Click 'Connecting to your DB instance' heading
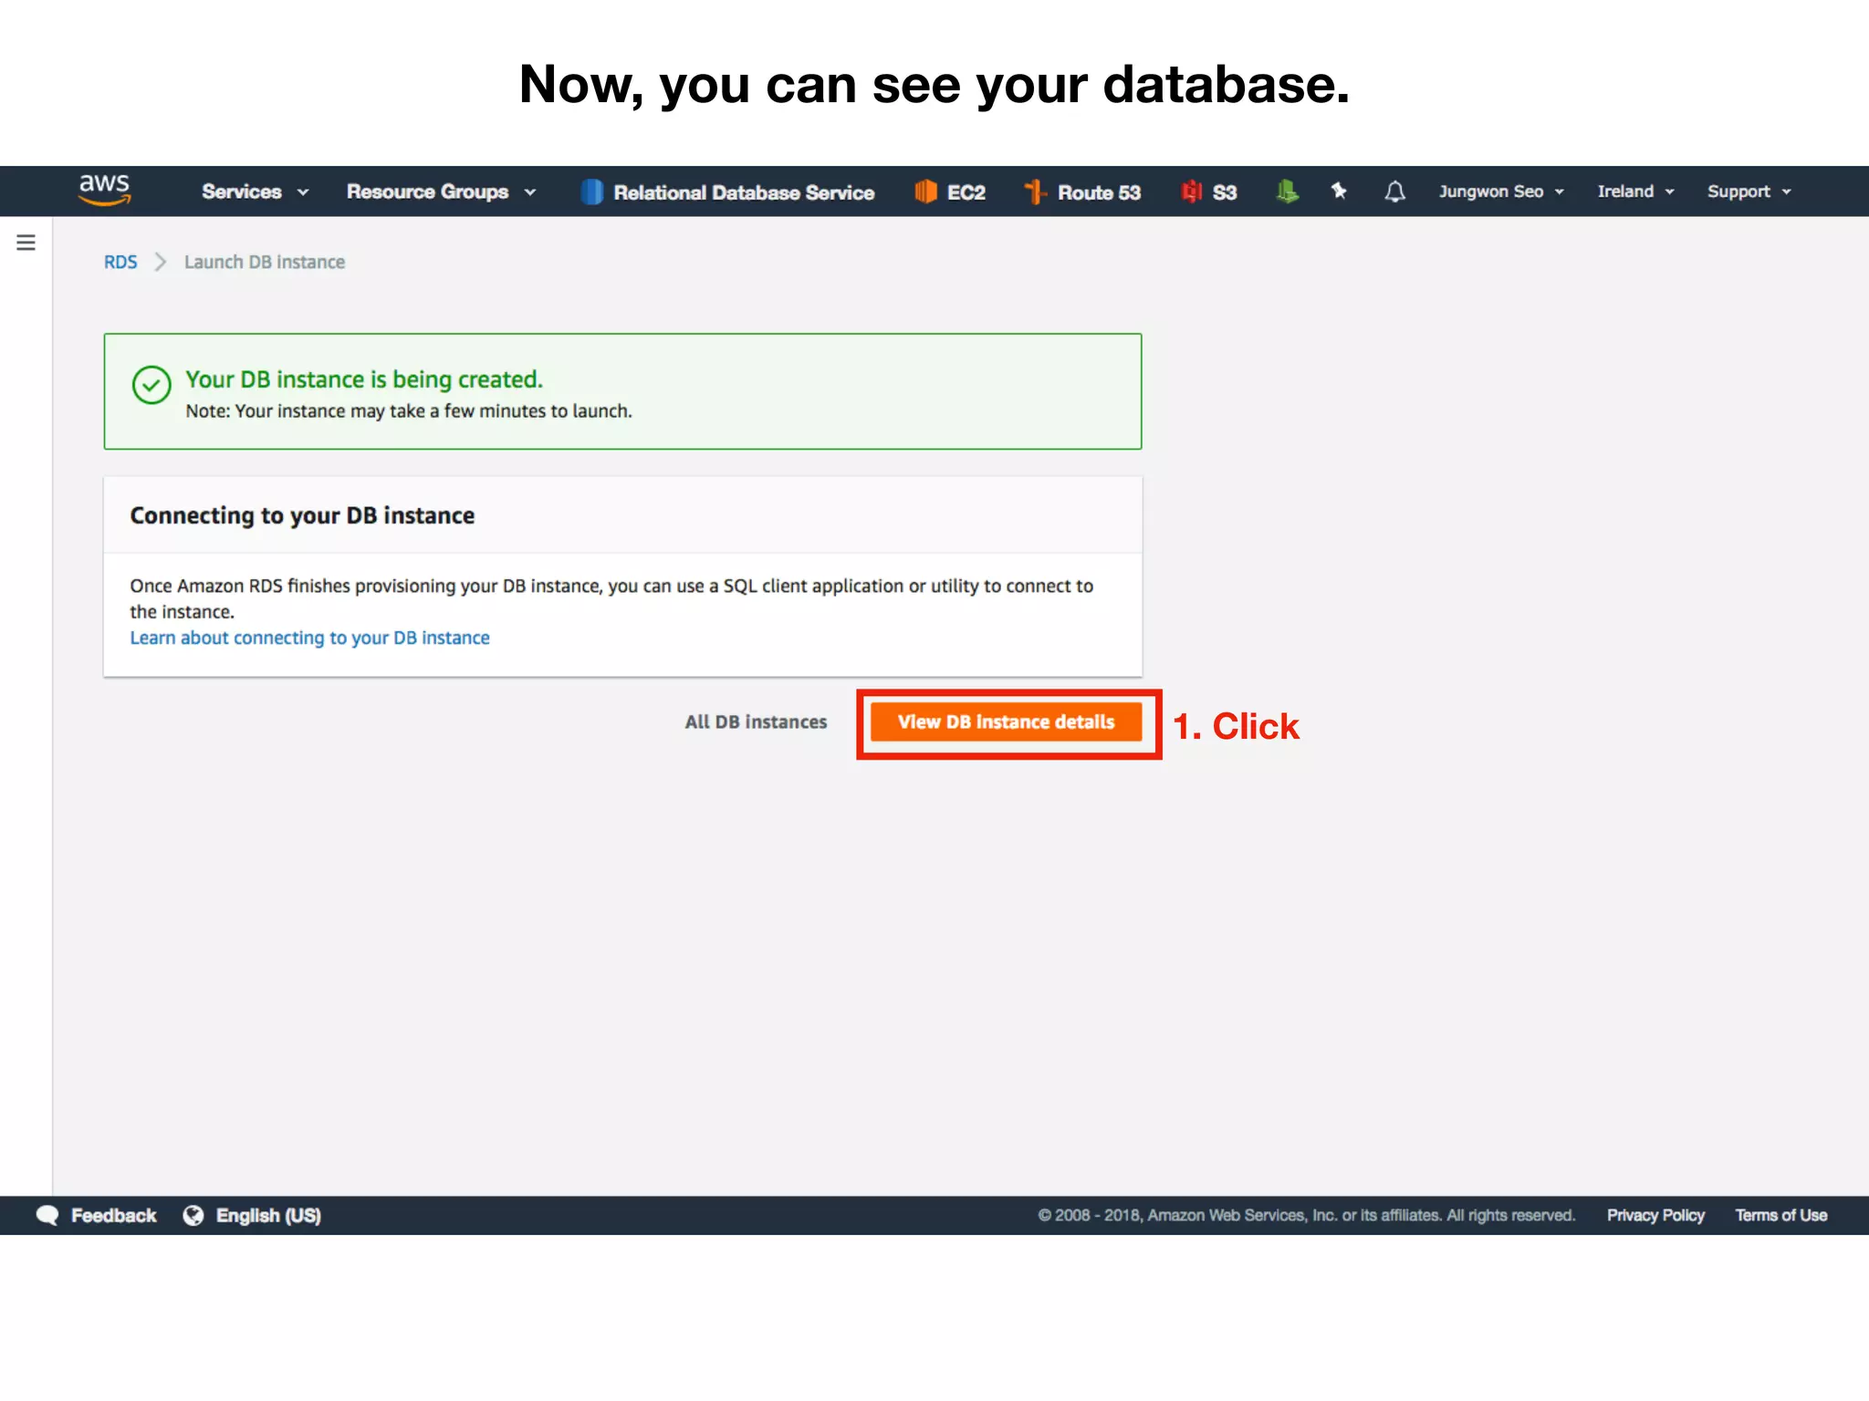Viewport: 1869px width, 1401px height. coord(302,515)
